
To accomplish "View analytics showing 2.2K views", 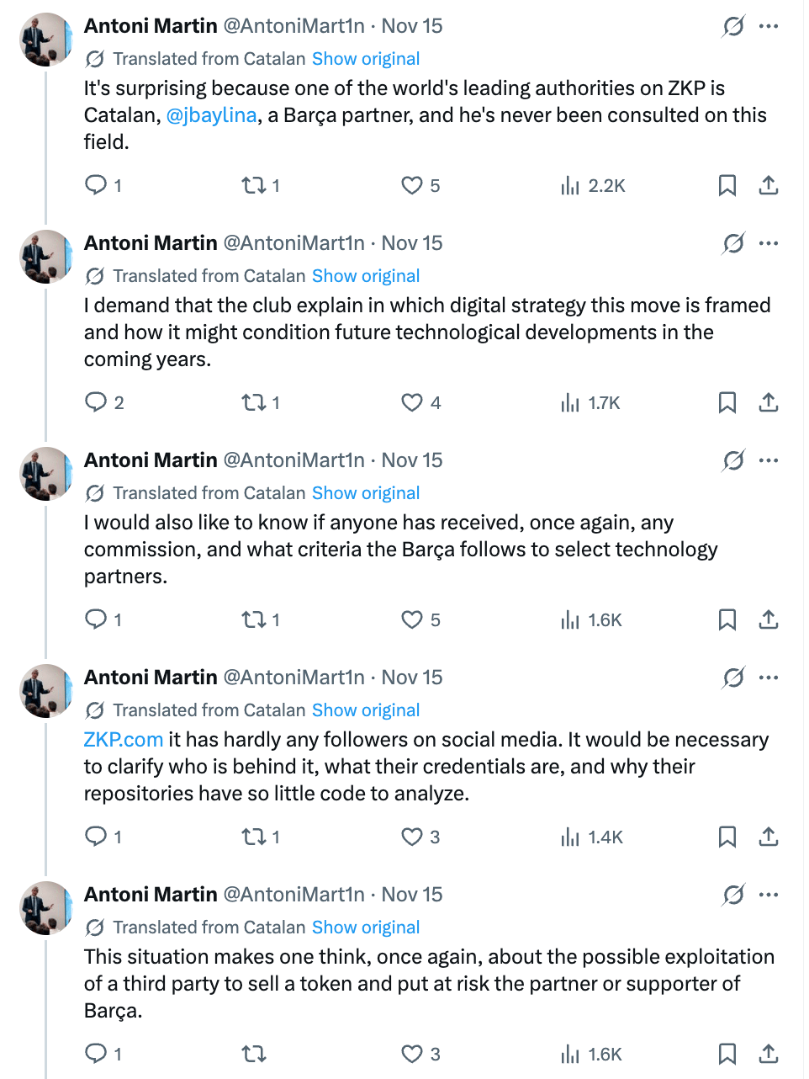I will [x=594, y=185].
